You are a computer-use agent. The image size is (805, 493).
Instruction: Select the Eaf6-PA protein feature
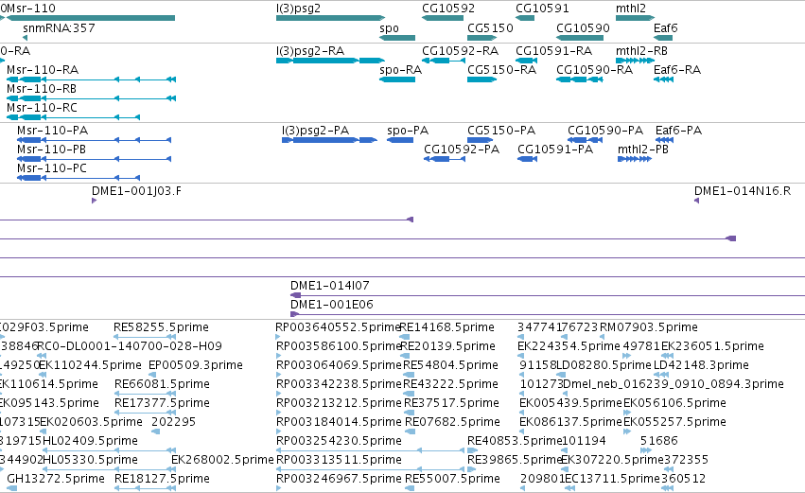[x=664, y=140]
